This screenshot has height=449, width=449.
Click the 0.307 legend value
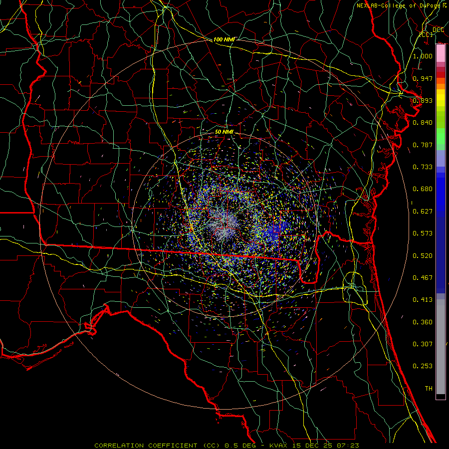pos(423,344)
